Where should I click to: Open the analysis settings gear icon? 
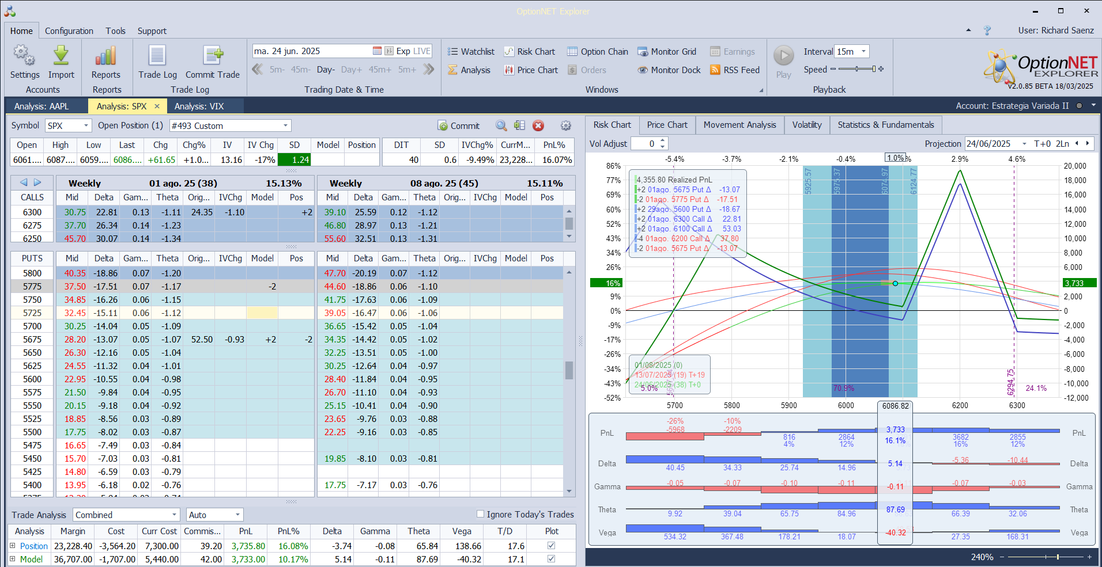tap(566, 125)
